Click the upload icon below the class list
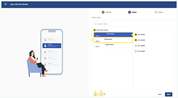 pos(101,94)
